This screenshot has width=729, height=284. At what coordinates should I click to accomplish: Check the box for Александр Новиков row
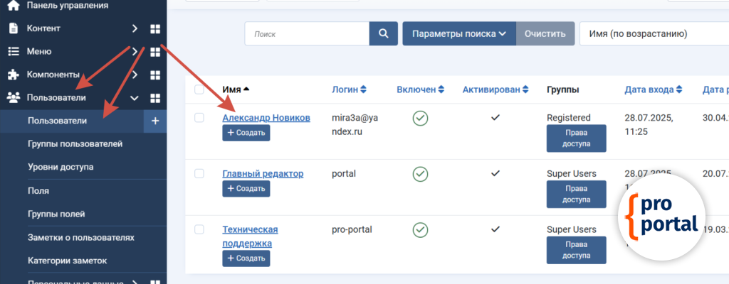pos(199,118)
